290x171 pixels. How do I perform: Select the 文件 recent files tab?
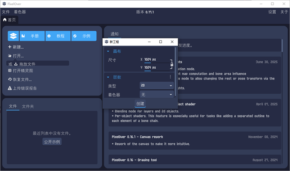tap(13, 106)
